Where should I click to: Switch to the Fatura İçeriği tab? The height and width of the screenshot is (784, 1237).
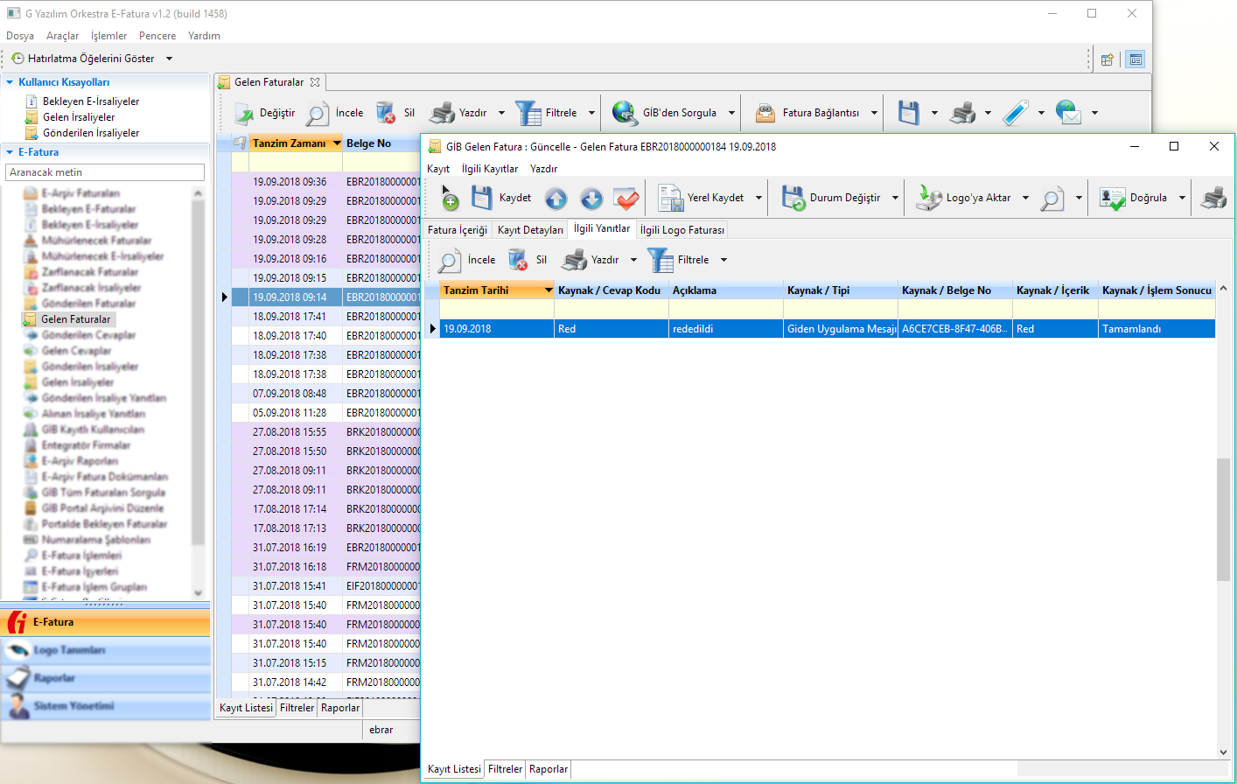(457, 230)
